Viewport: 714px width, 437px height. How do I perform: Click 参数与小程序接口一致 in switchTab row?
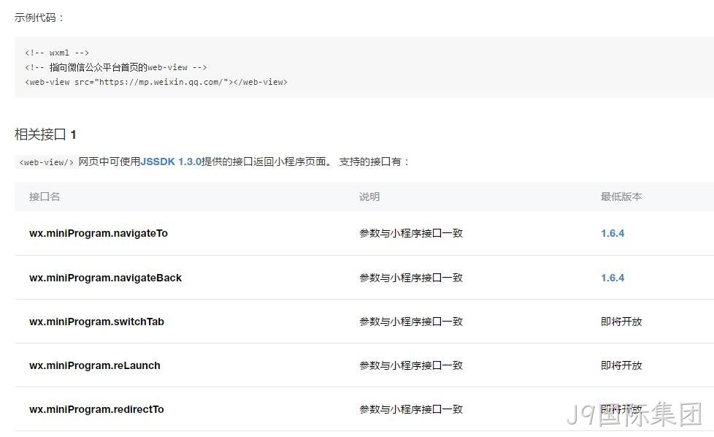point(411,322)
